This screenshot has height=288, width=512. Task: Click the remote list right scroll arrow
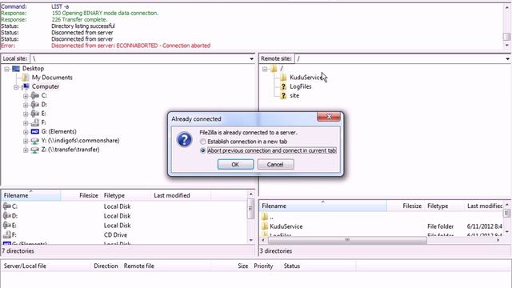point(498,240)
